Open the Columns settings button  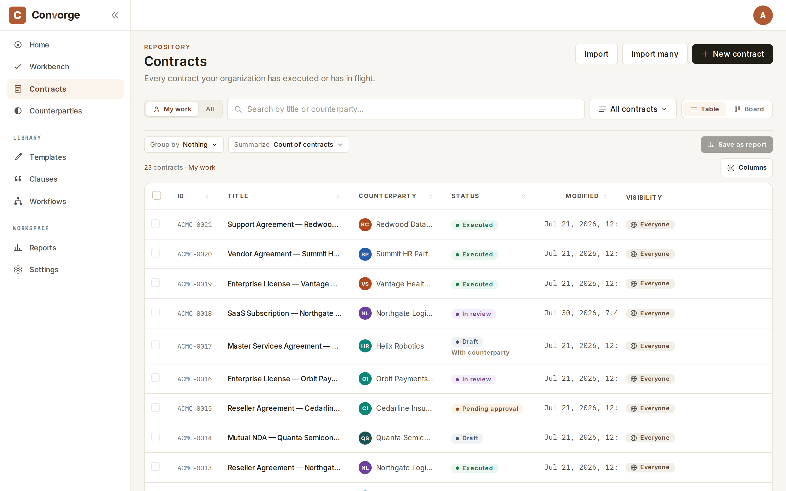point(746,167)
